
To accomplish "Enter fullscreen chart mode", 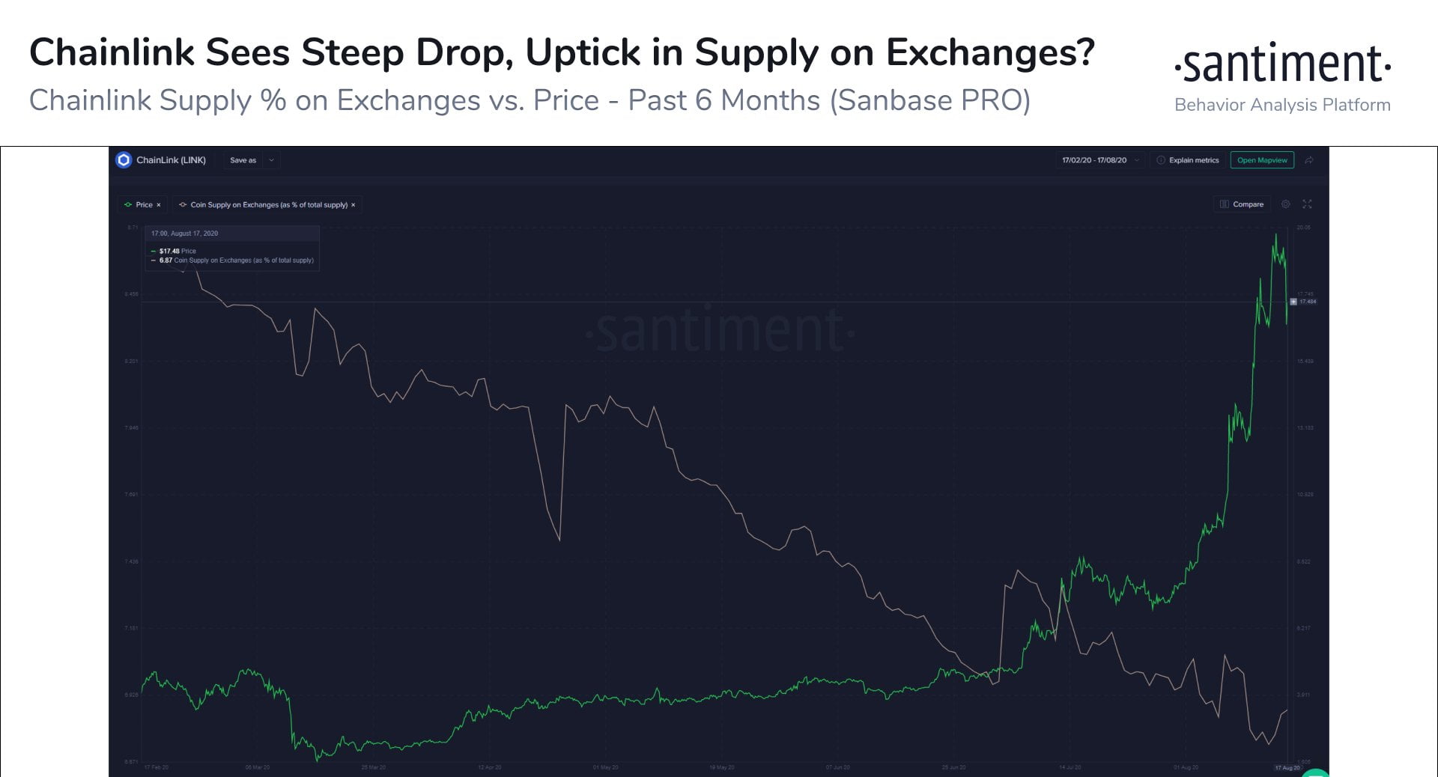I will (x=1308, y=204).
